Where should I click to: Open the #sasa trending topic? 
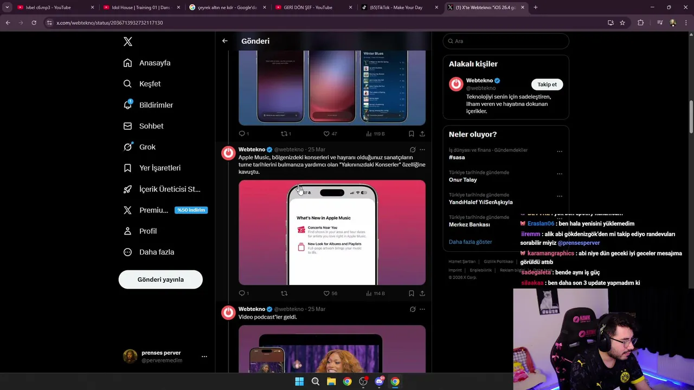(457, 158)
